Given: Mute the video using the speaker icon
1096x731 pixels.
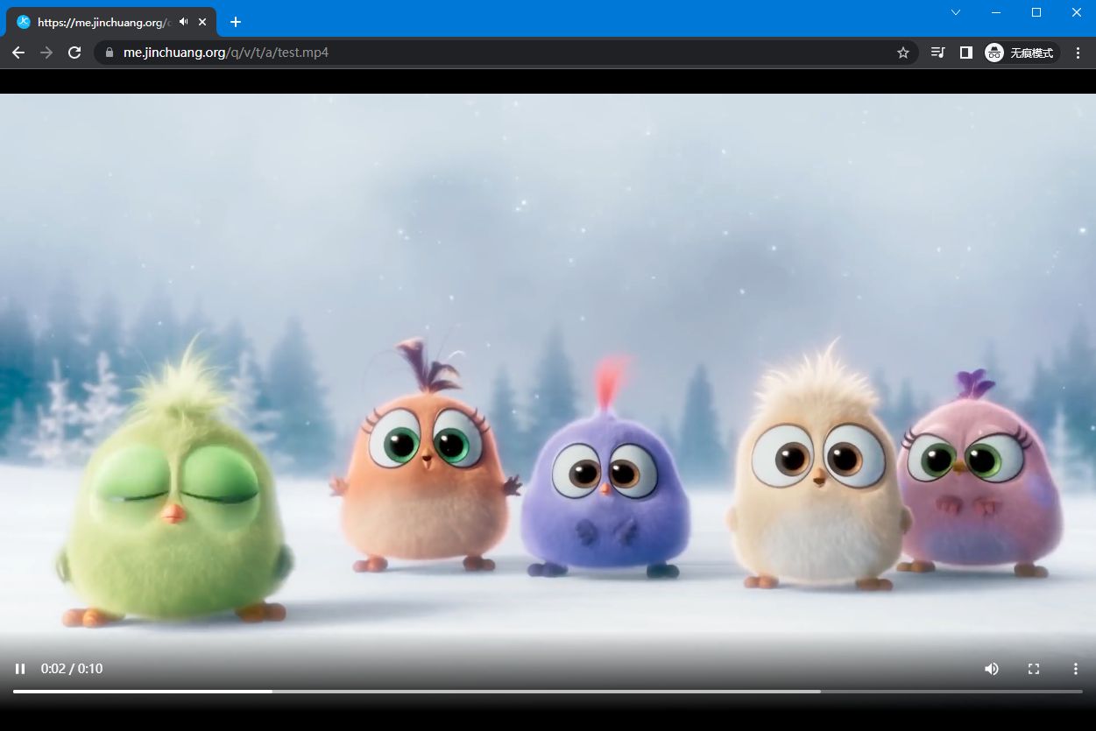Looking at the screenshot, I should 991,669.
